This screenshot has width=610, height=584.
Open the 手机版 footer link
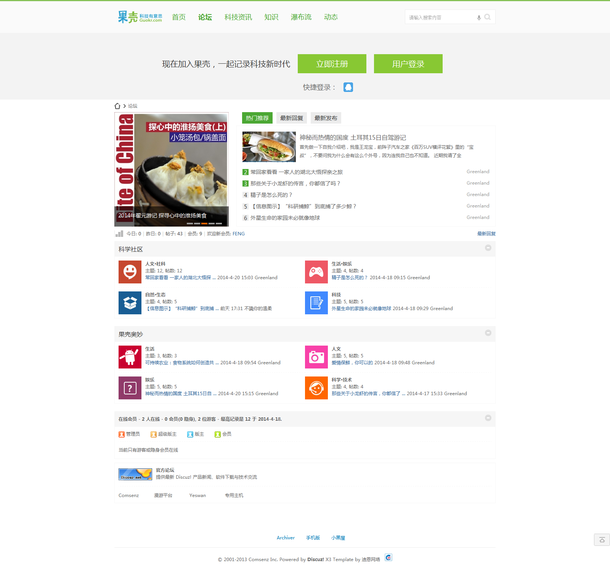pyautogui.click(x=313, y=538)
